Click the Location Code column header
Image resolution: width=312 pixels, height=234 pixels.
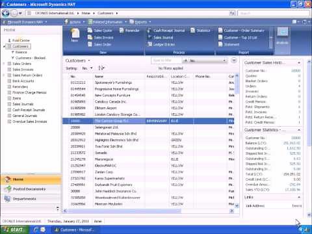coord(181,77)
